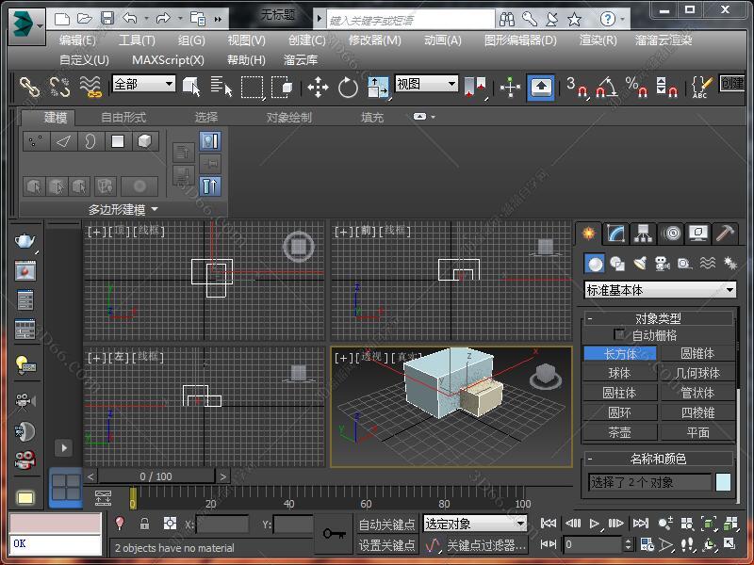Activate the Select and Rotate tool

point(348,88)
